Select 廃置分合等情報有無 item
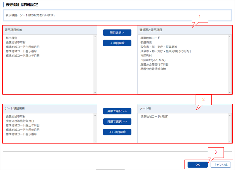This screenshot has width=235, height=170. coord(153,69)
